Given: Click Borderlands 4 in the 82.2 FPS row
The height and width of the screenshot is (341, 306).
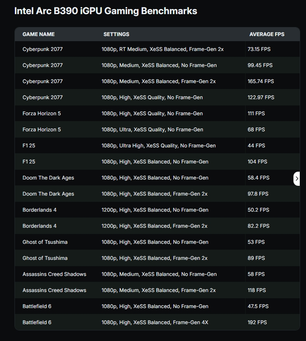Looking at the screenshot, I should pyautogui.click(x=39, y=226).
